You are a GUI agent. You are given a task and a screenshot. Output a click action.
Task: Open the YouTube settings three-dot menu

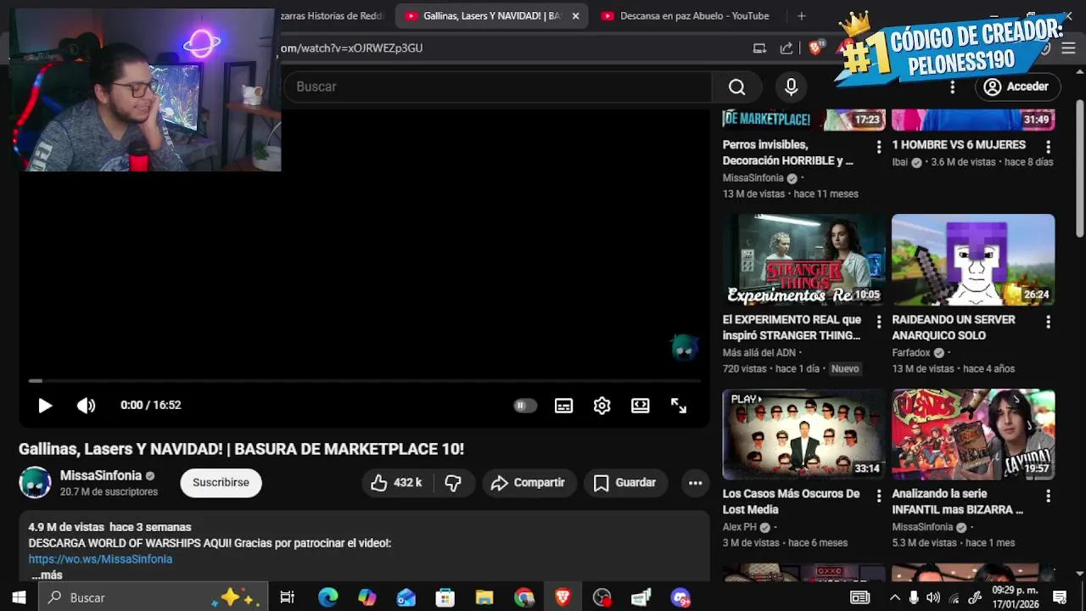tap(952, 87)
